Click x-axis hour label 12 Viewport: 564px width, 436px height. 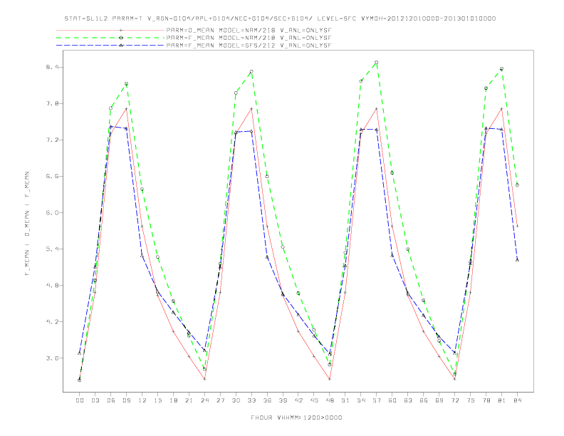142,400
